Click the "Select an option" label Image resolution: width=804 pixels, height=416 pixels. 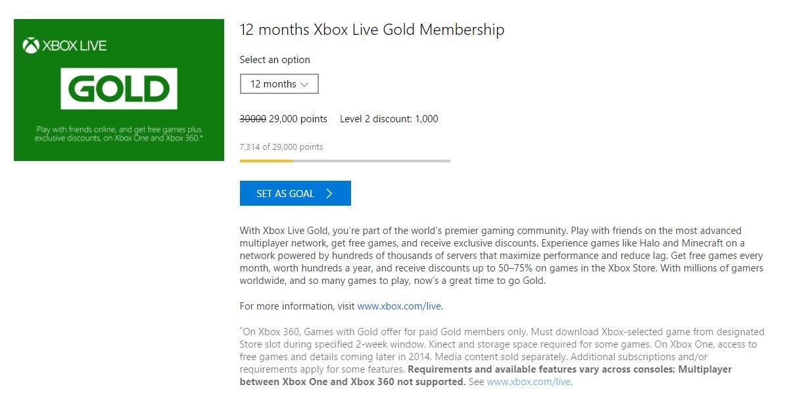(275, 60)
